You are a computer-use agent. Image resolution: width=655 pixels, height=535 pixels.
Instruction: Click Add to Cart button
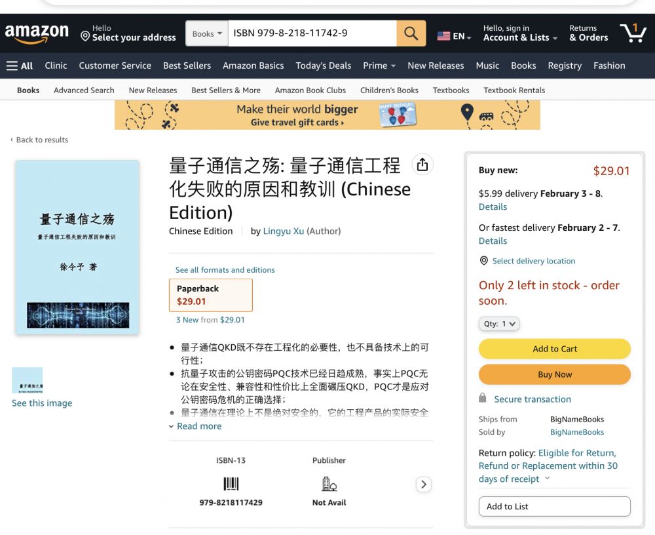point(555,349)
